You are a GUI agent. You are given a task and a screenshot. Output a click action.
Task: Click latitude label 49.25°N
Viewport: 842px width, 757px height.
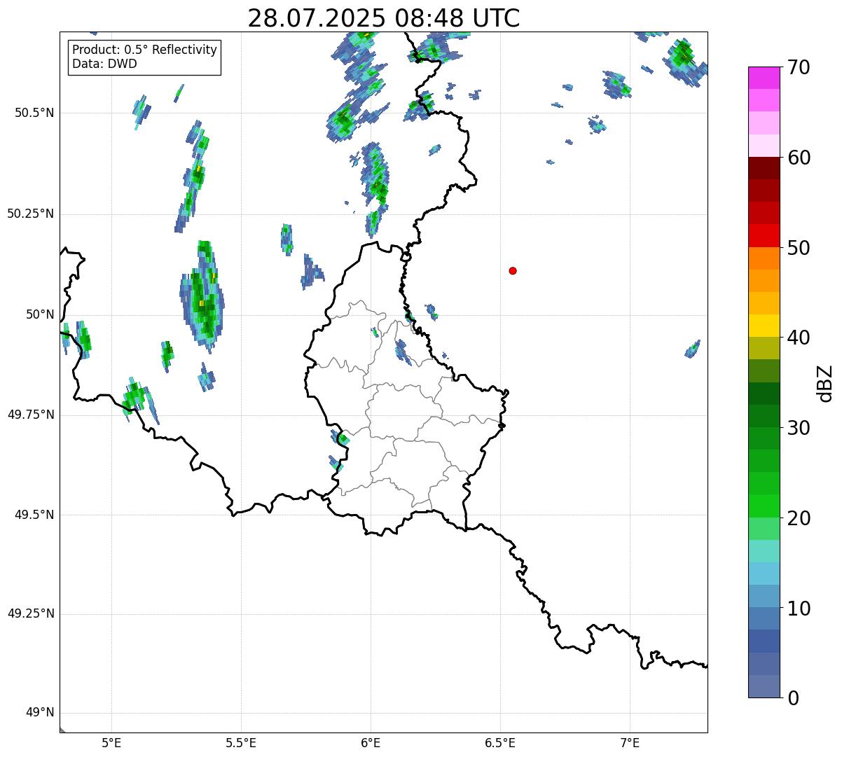(x=31, y=614)
